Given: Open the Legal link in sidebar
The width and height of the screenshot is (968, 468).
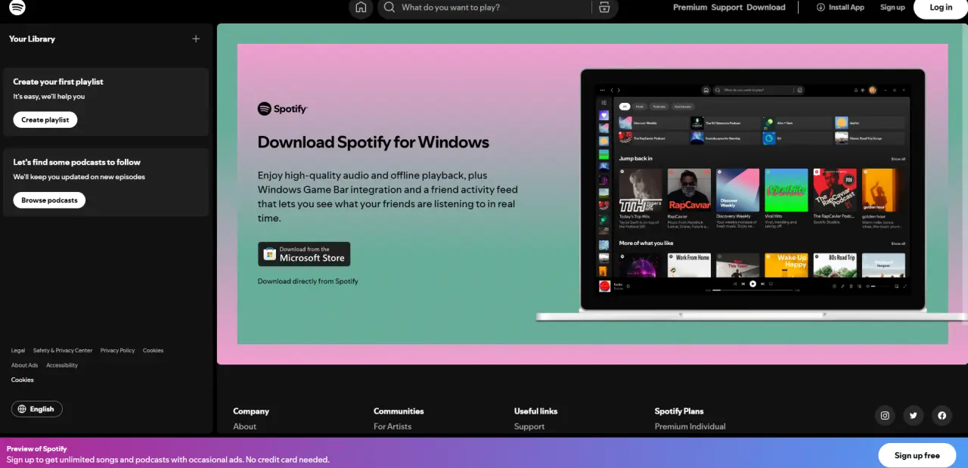Looking at the screenshot, I should coord(18,351).
